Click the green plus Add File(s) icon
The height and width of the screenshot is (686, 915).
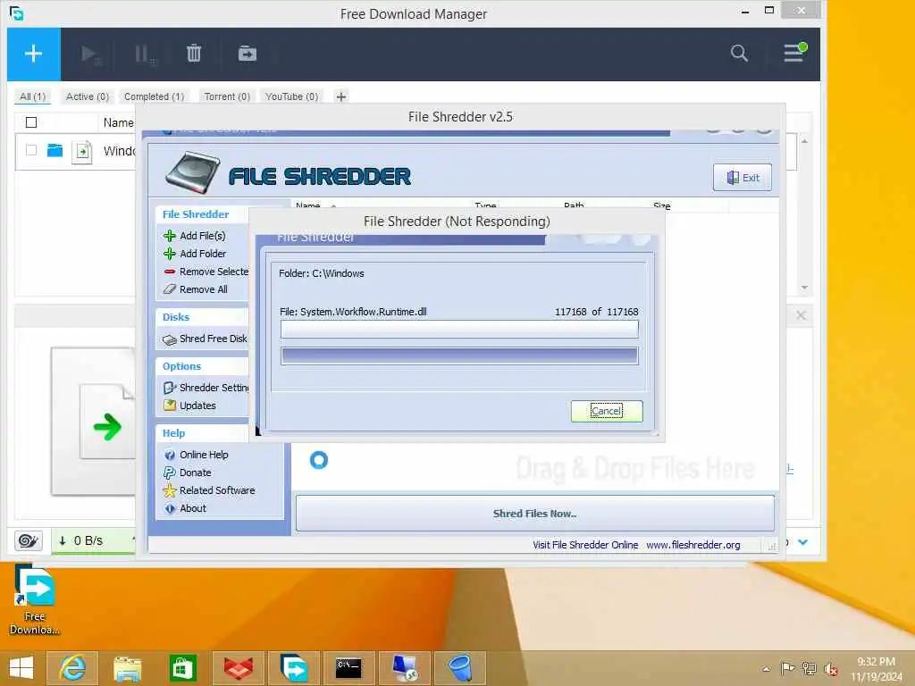[x=170, y=236]
